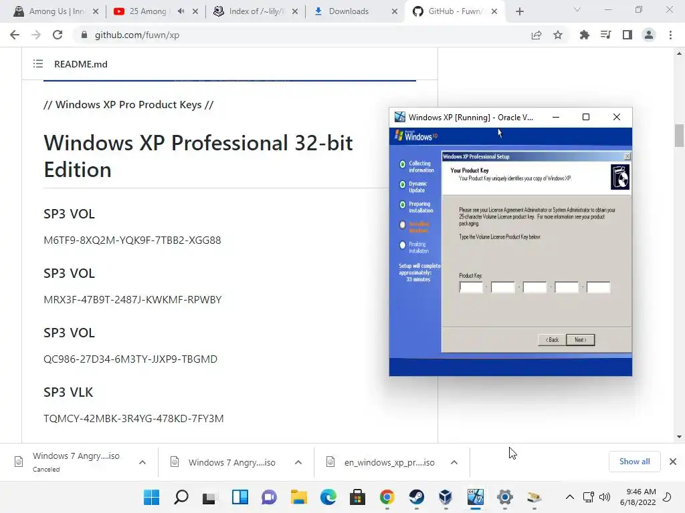Open Widgets from the taskbar
Image resolution: width=685 pixels, height=513 pixels.
240,497
